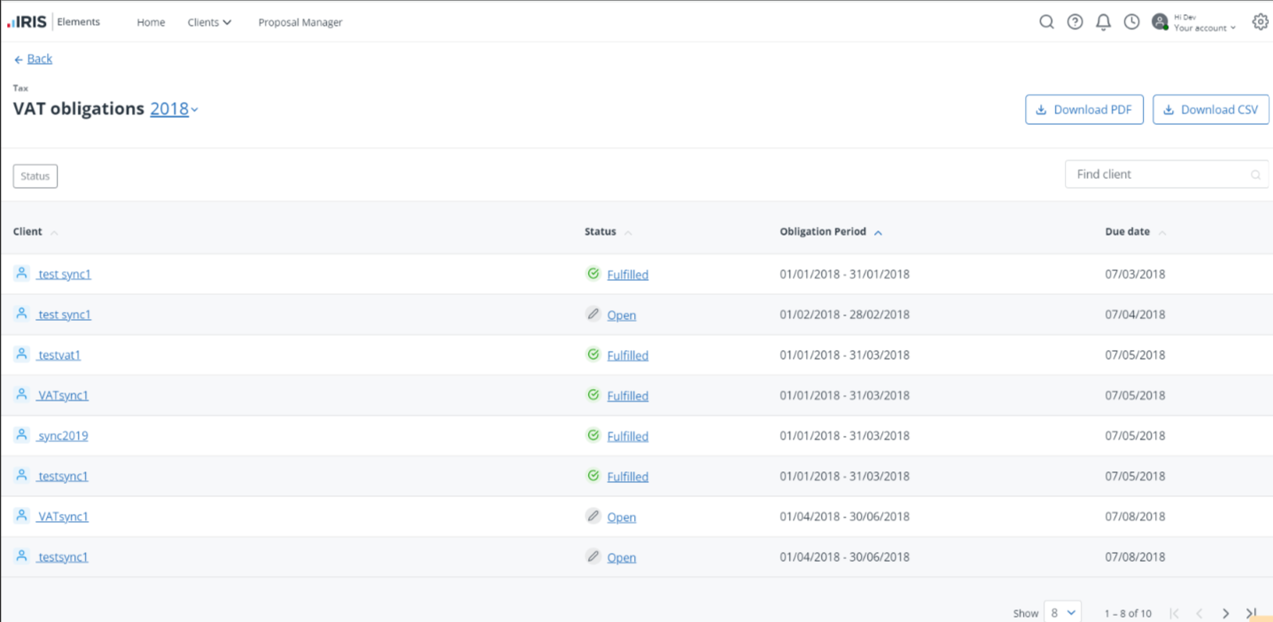The image size is (1273, 622).
Task: Open the notifications bell icon
Action: [x=1103, y=22]
